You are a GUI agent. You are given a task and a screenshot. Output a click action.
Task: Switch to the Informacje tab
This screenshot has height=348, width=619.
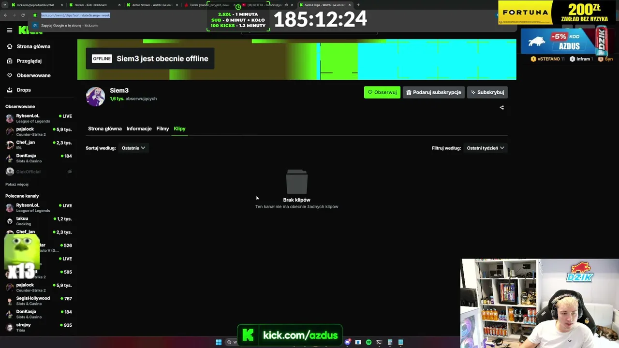(x=139, y=129)
